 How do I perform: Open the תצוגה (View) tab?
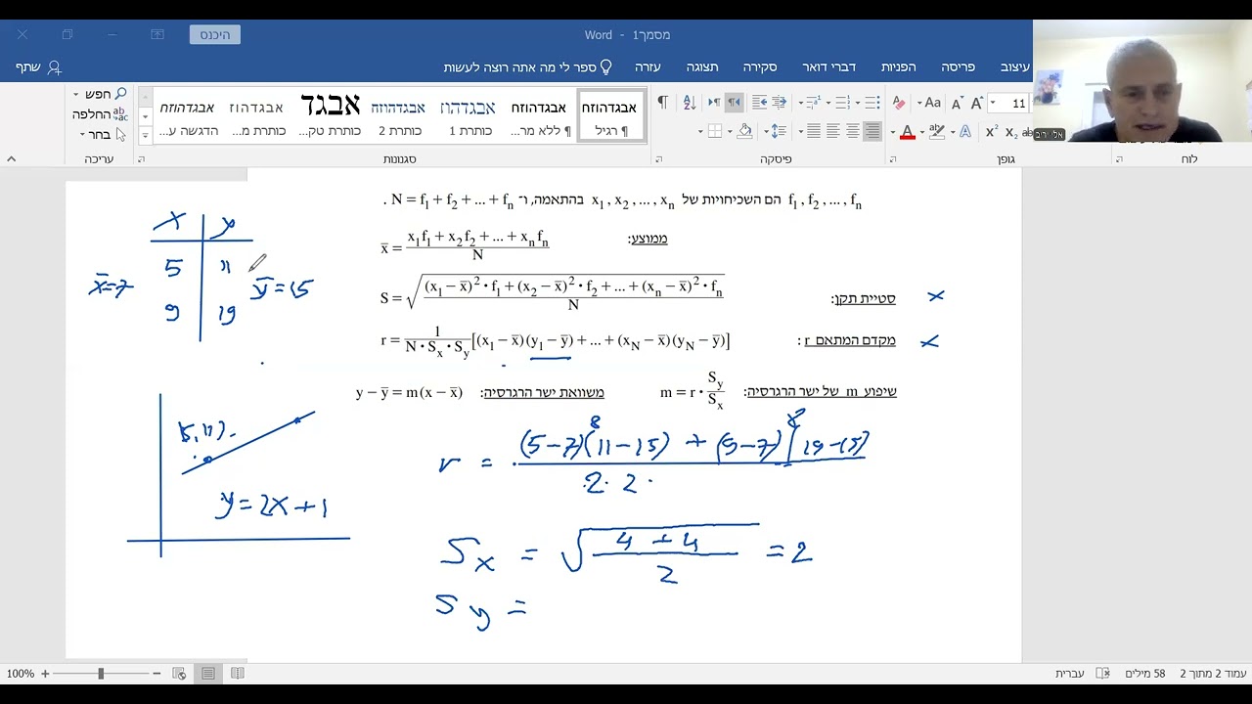click(x=701, y=66)
